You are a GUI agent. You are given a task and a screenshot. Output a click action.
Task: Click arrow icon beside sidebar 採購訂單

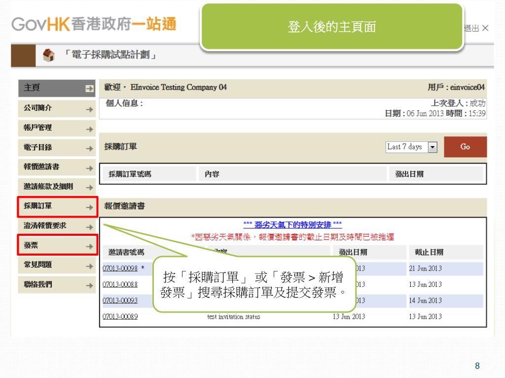pyautogui.click(x=90, y=207)
